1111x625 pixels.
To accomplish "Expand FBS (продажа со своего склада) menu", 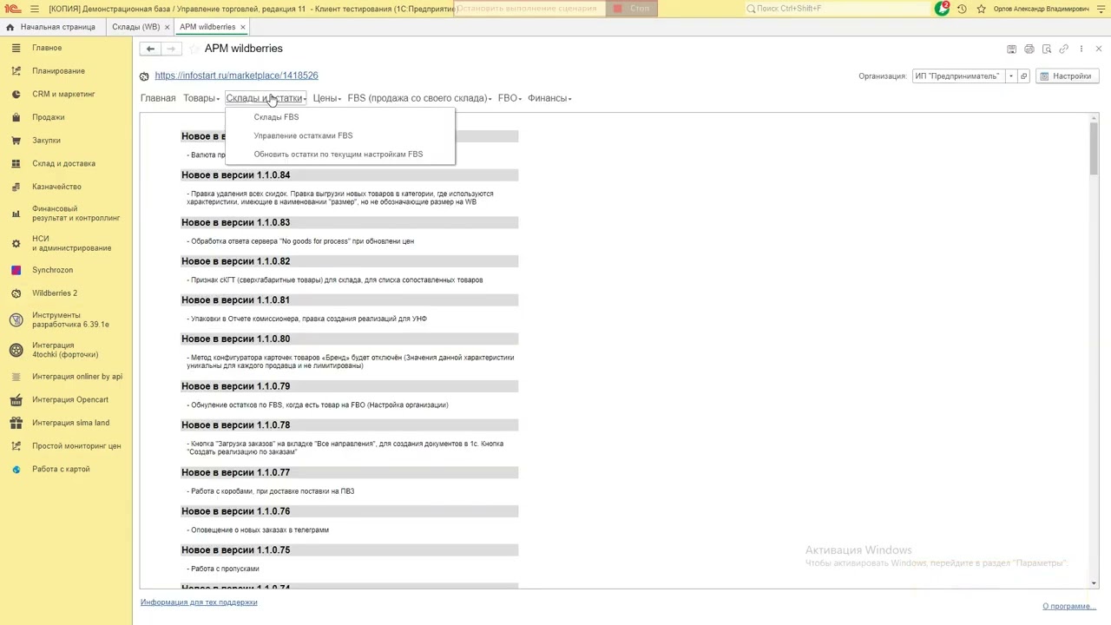I will (x=419, y=98).
